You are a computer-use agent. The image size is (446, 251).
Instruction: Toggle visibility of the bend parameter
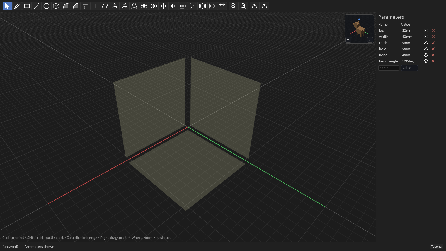[x=426, y=55]
